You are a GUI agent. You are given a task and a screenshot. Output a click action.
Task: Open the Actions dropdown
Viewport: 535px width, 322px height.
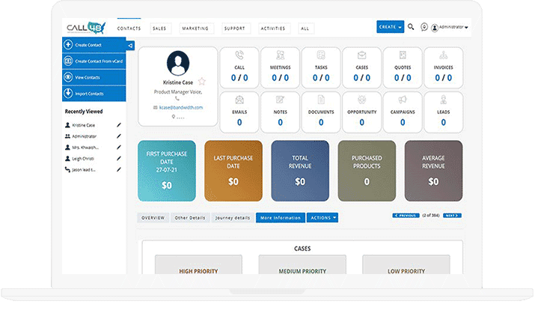322,218
